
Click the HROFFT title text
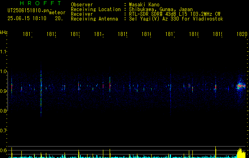pyautogui.click(x=40, y=3)
